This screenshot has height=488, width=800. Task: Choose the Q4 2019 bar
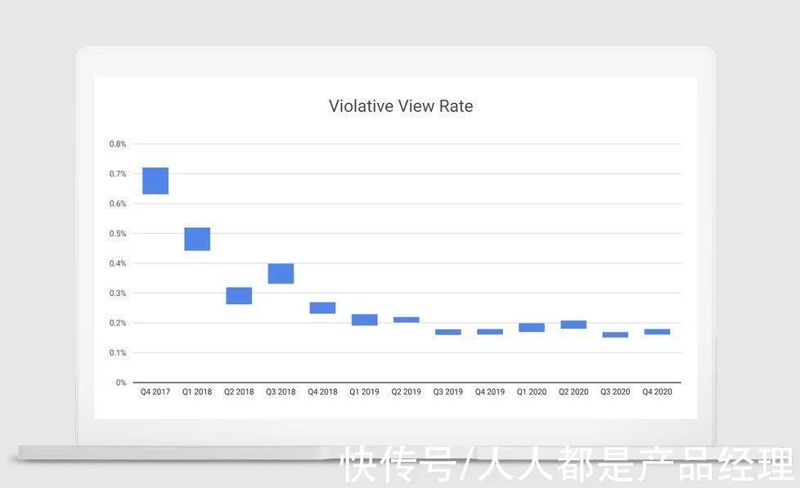490,332
